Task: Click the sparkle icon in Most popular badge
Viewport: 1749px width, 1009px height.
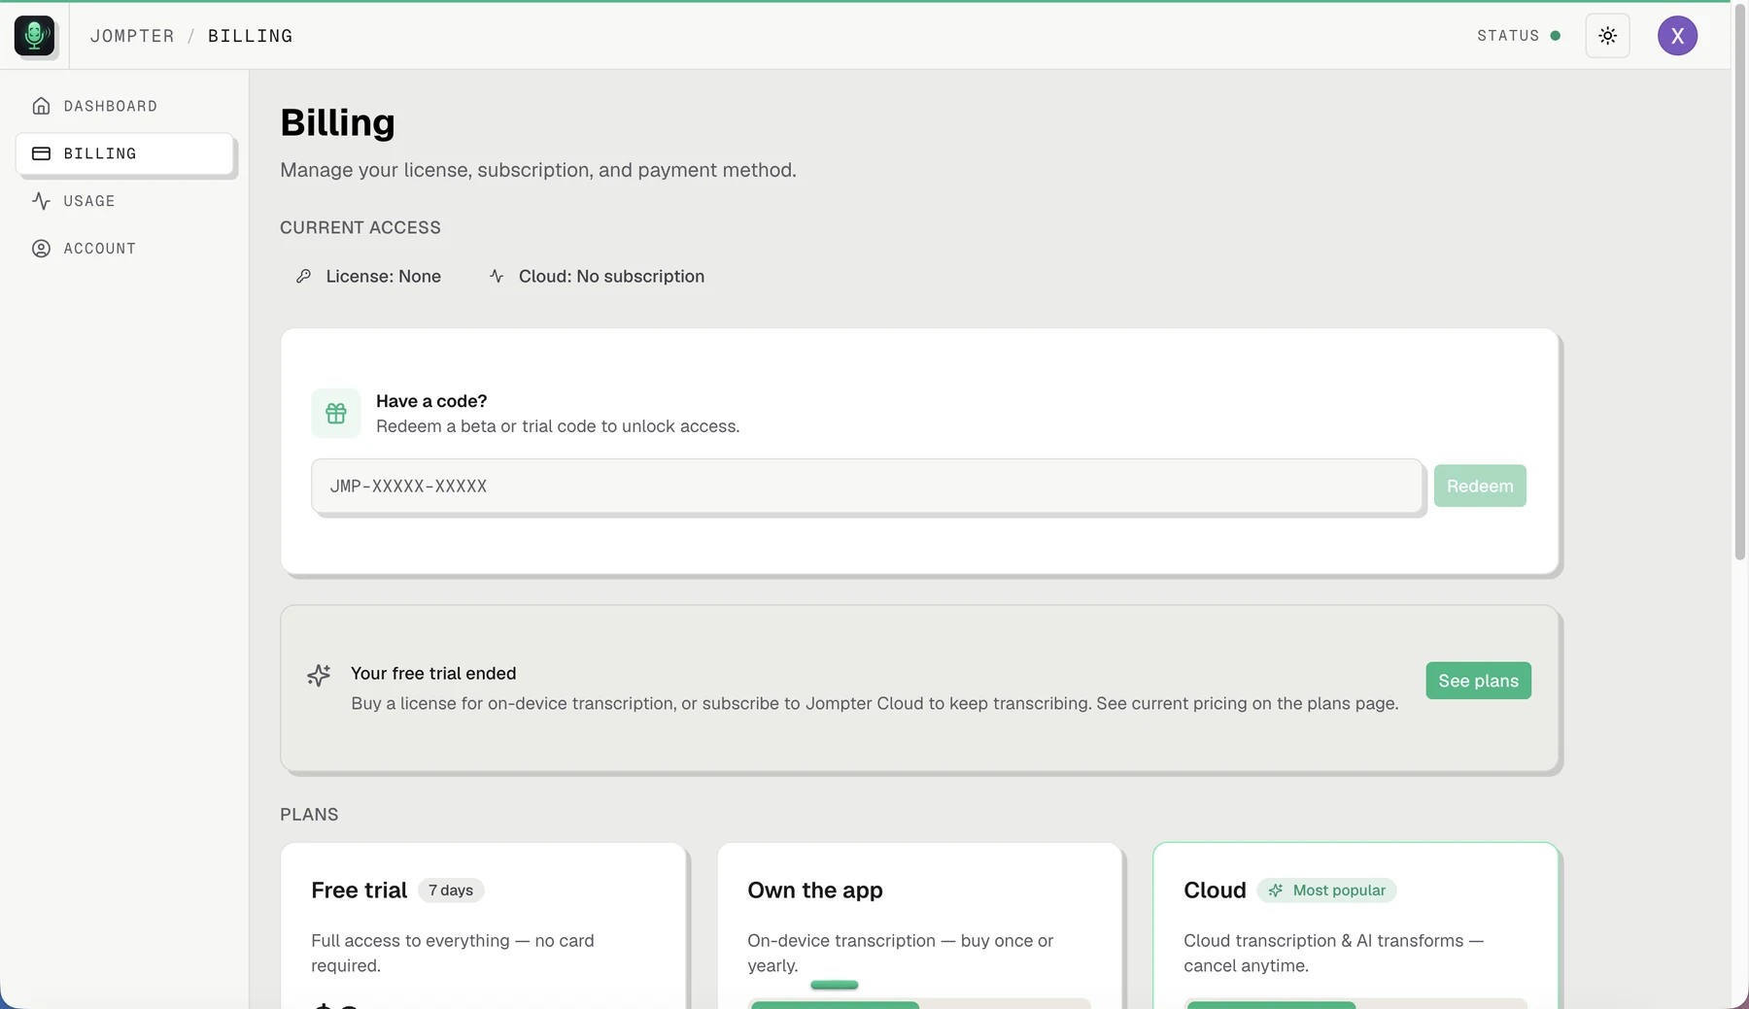Action: tap(1275, 891)
